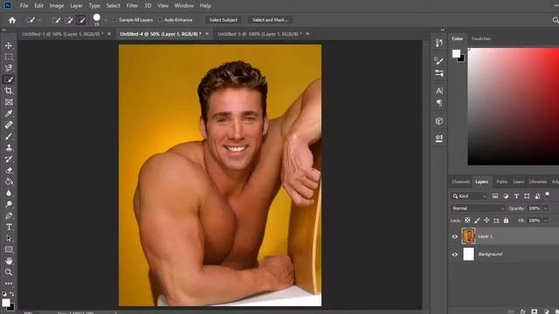Viewport: 559px width, 314px height.
Task: Hide Layer 1 using its eye icon
Action: 454,236
